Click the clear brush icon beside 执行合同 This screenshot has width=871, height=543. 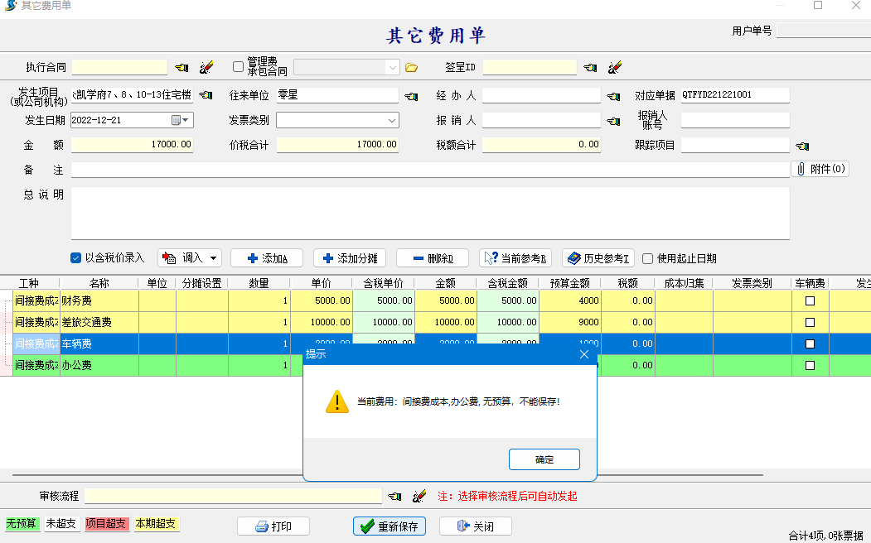tap(206, 67)
